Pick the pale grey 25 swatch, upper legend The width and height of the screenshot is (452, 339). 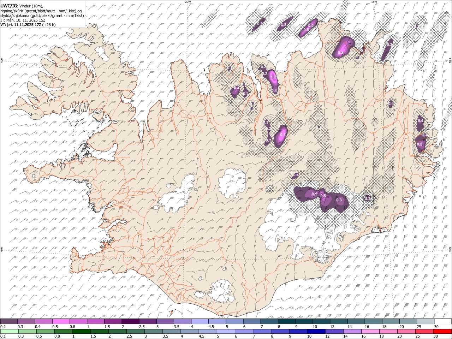coord(425,321)
